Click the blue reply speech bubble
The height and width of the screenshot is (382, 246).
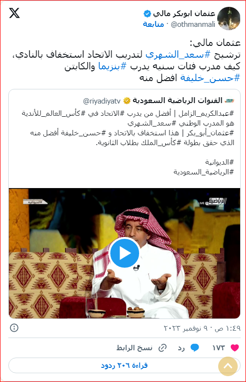pos(194,348)
